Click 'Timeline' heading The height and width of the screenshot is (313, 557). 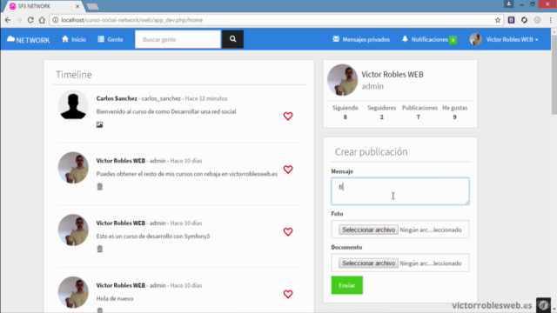[73, 75]
